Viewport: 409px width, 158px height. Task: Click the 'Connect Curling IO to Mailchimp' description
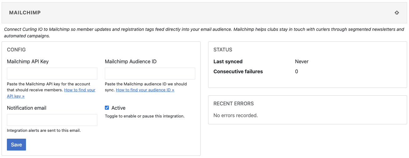(204, 32)
